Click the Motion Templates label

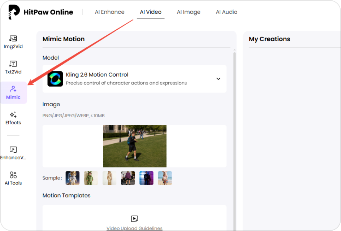coord(66,195)
